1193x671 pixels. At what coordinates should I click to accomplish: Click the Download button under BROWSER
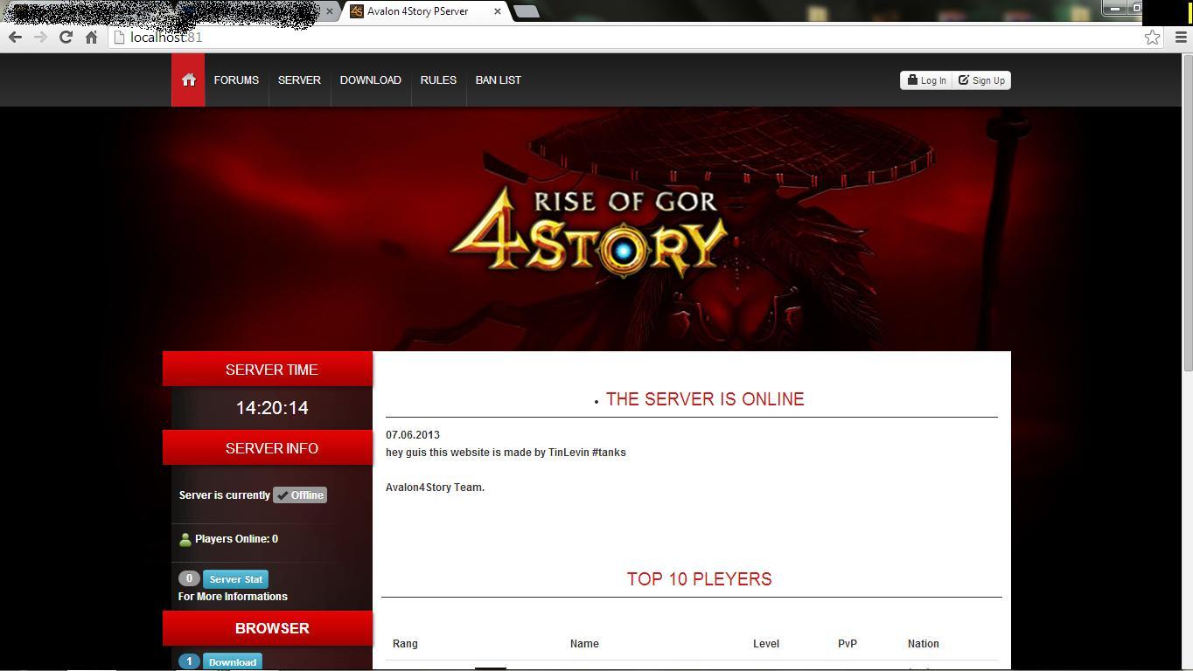point(233,661)
